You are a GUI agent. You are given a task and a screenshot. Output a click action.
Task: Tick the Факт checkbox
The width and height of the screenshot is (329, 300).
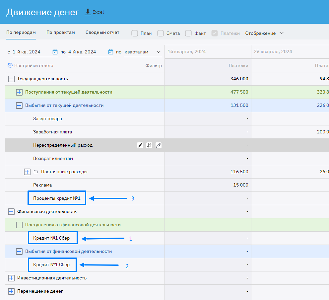[x=188, y=33]
